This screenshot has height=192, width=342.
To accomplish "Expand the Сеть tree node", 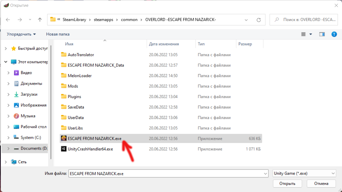I will point(6,162).
